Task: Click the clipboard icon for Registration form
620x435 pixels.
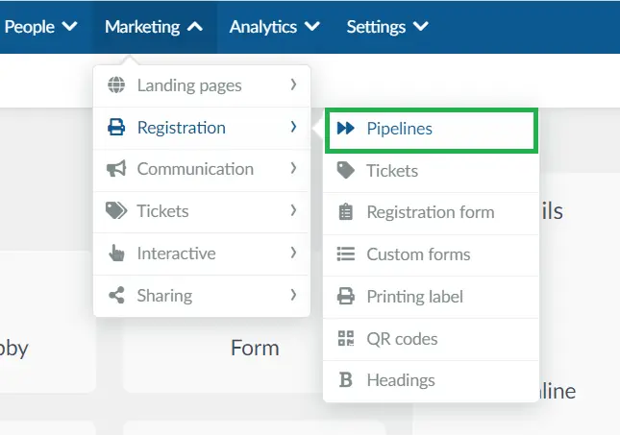Action: (x=346, y=212)
